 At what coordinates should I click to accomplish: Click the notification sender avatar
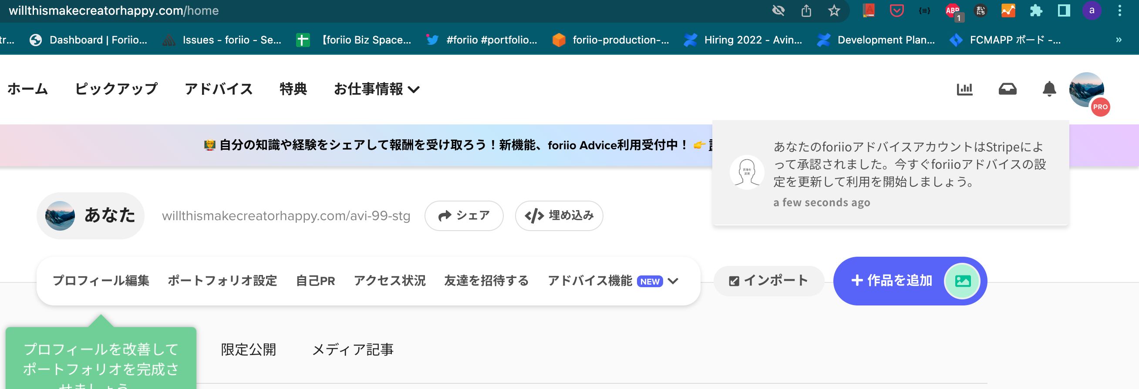(x=747, y=172)
